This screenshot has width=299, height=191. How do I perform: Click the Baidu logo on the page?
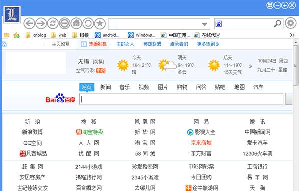coord(60,98)
